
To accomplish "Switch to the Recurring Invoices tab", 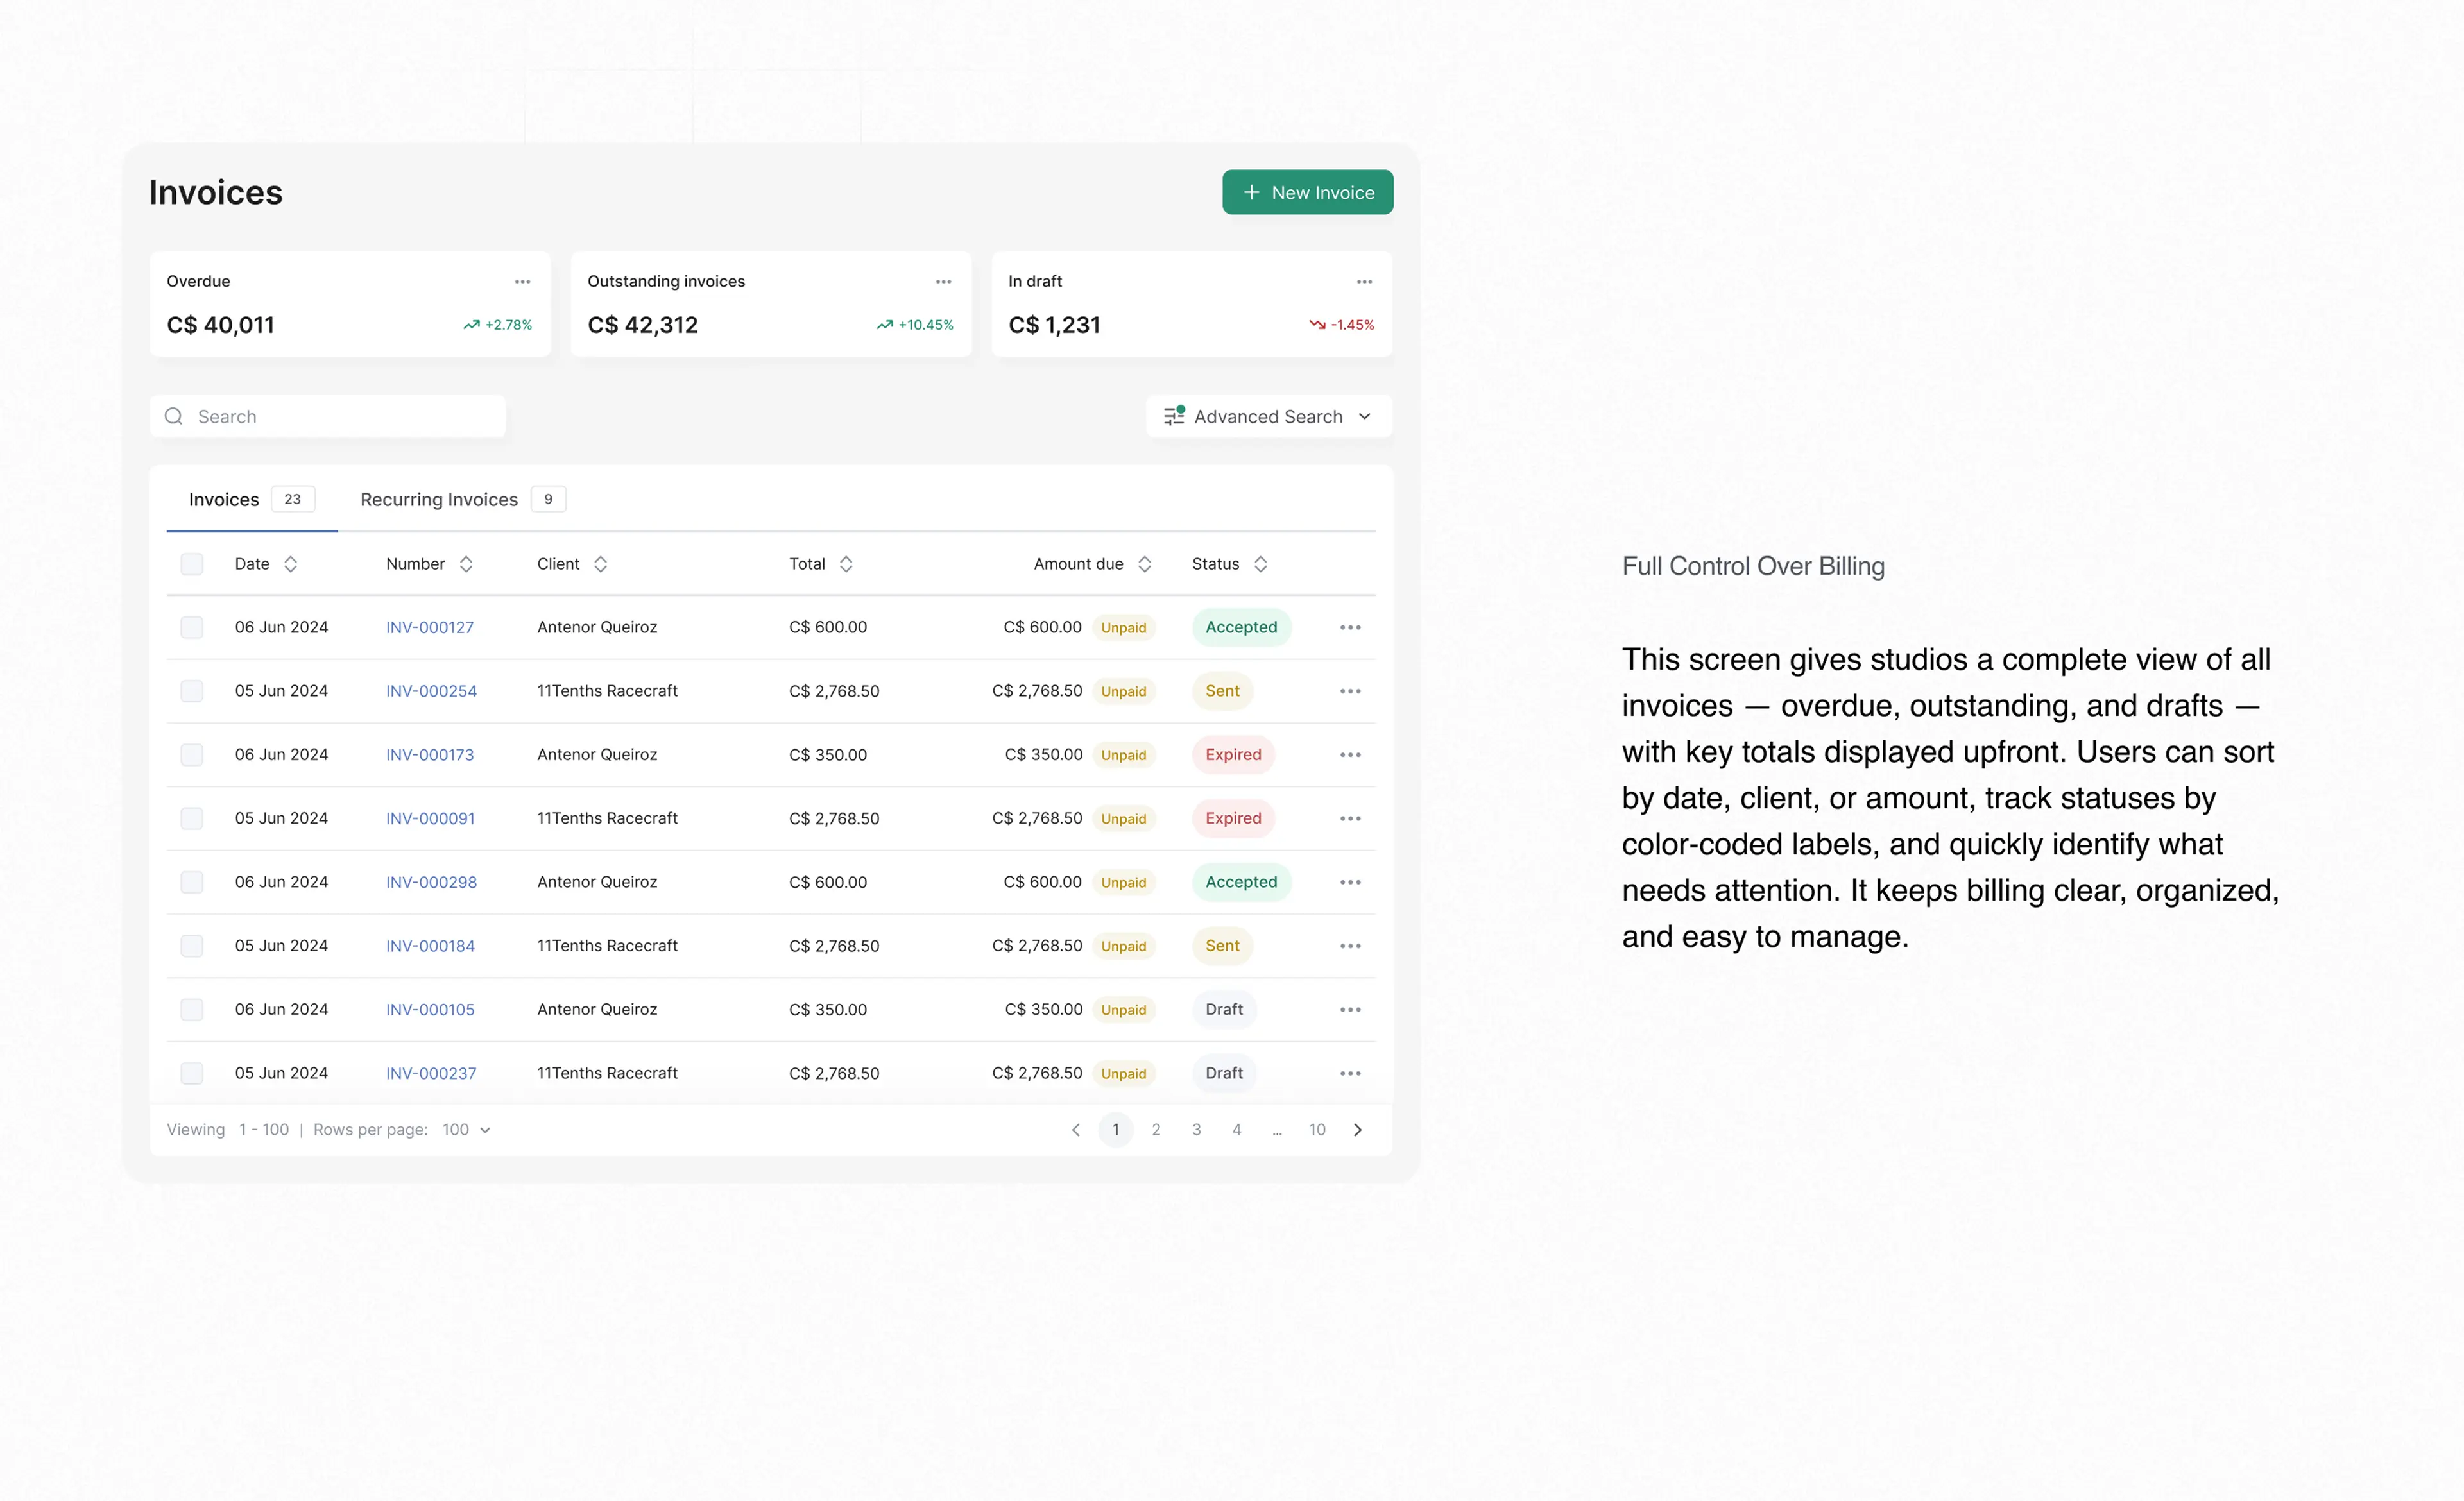I will click(440, 500).
